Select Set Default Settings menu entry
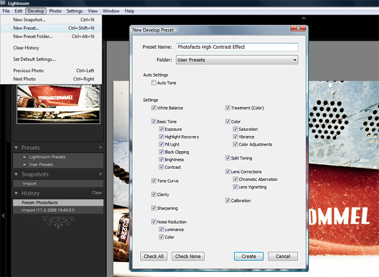 click(x=51, y=59)
